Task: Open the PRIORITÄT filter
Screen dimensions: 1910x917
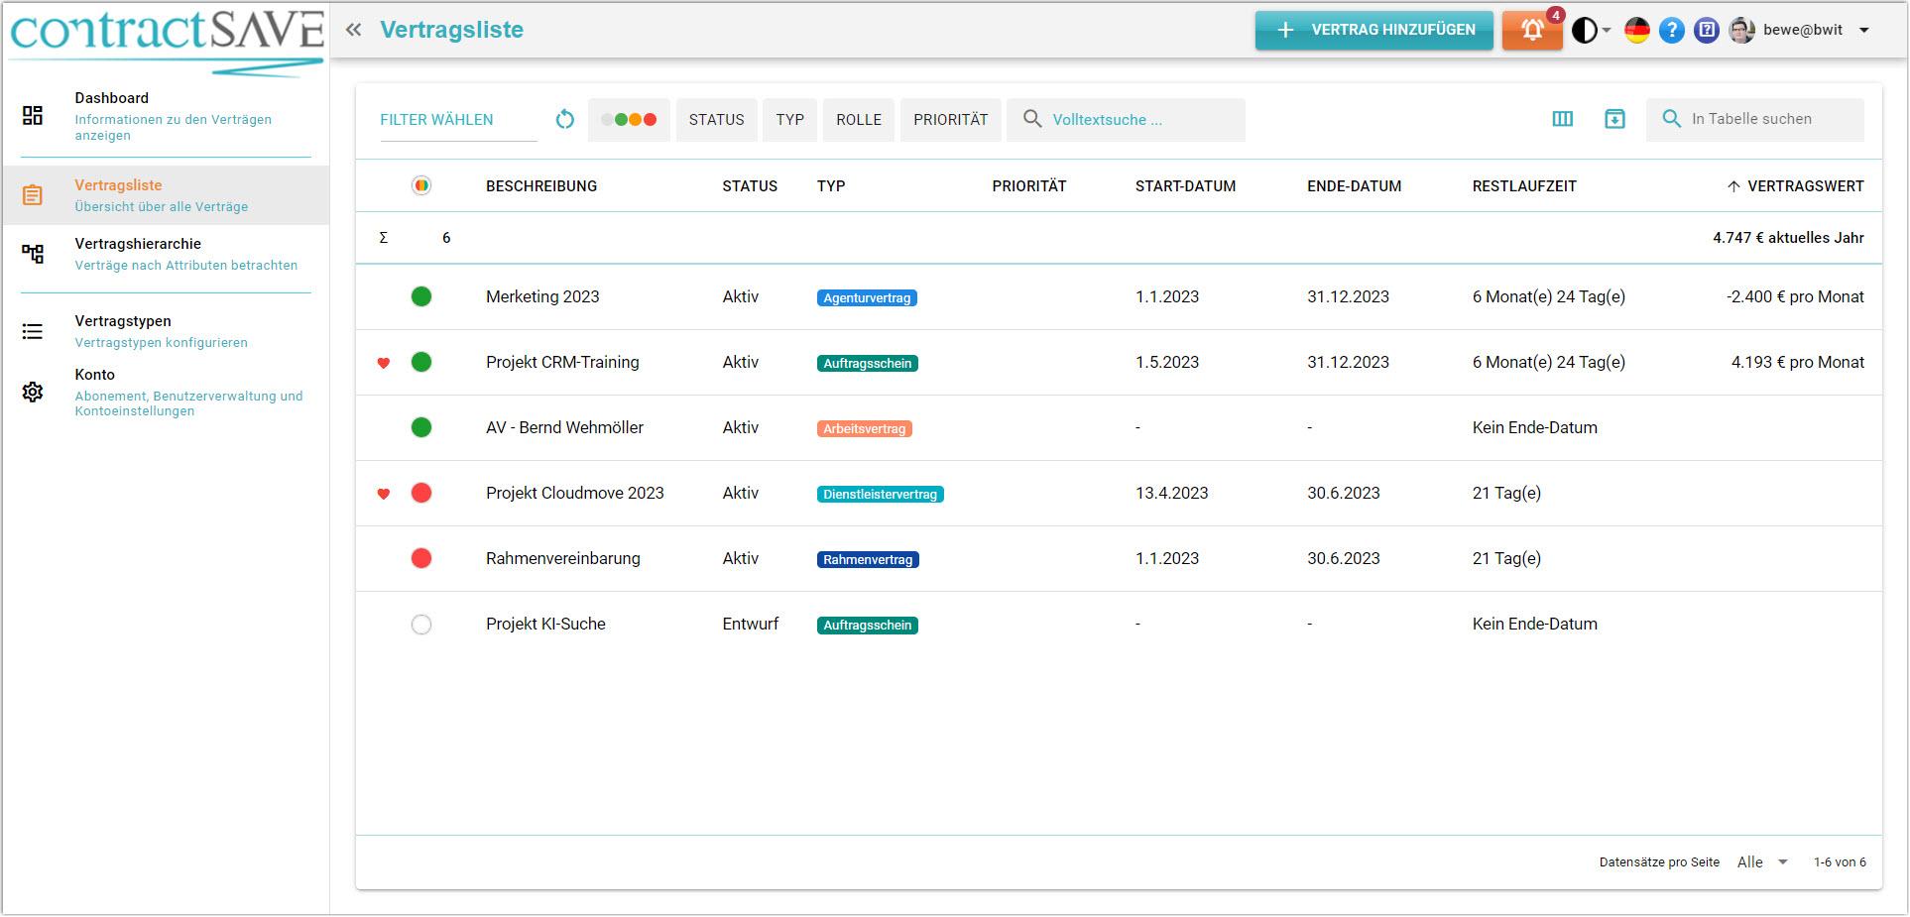Action: point(951,120)
